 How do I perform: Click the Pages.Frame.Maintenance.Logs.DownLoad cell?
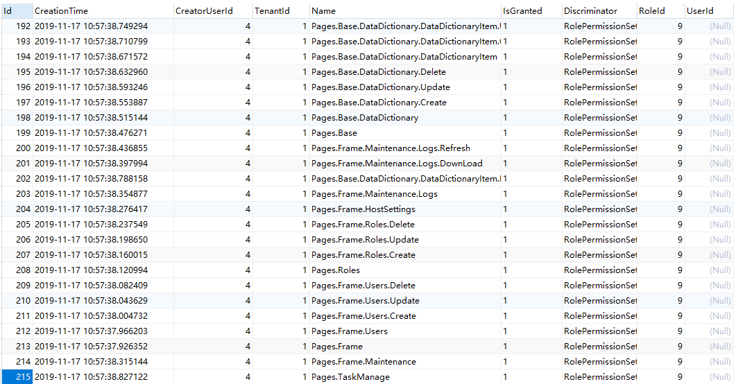(405, 164)
